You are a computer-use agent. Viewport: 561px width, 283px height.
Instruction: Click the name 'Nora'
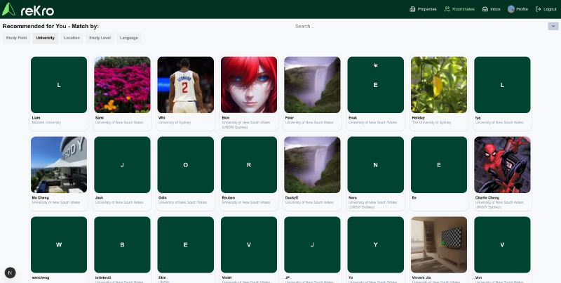[x=353, y=198]
